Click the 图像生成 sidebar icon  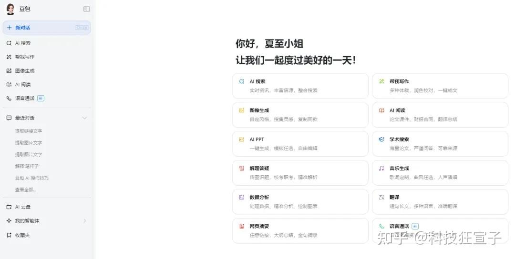[x=9, y=70]
